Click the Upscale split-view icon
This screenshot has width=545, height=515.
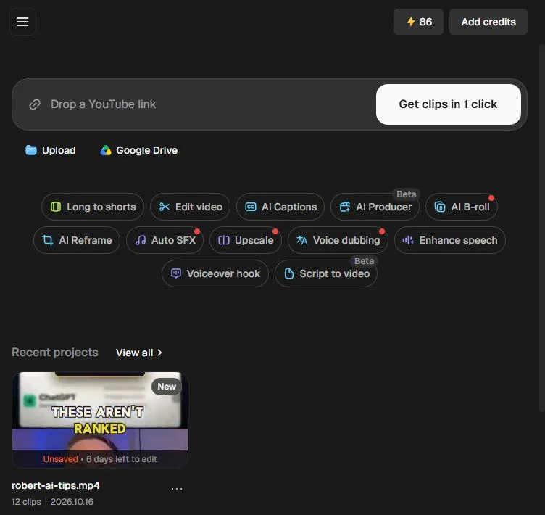[x=223, y=240]
